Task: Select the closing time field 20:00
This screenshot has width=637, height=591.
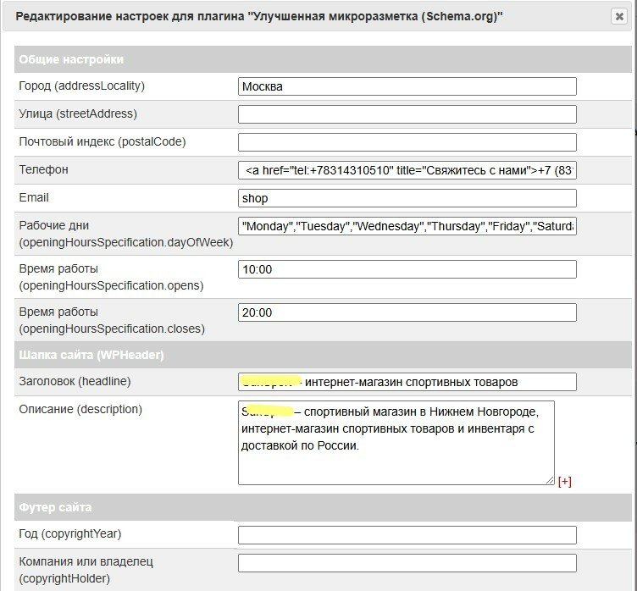Action: 407,312
